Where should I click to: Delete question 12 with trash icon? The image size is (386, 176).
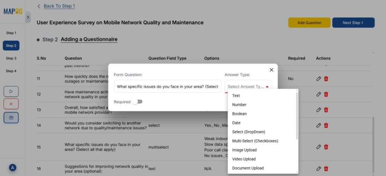326,94
